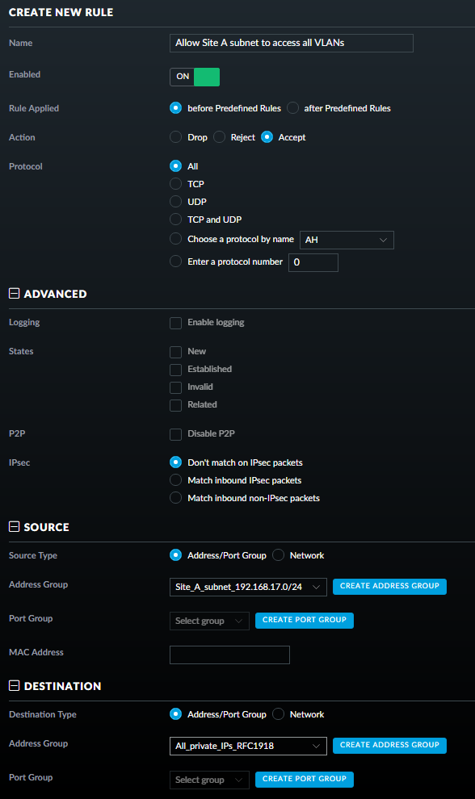
Task: Toggle the Enabled ON switch
Action: click(195, 77)
